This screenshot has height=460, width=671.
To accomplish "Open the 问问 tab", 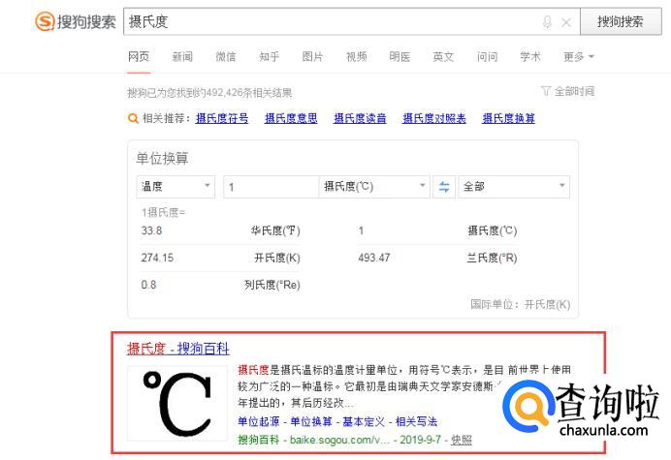I will [x=488, y=56].
